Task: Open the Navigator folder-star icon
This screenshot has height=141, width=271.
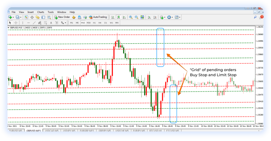Action: click(38, 17)
